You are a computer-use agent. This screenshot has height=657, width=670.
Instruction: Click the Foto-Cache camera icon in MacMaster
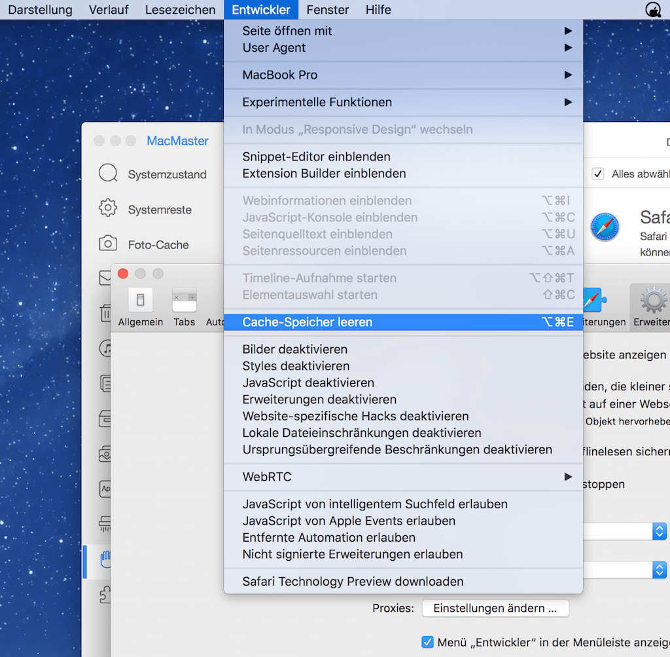[x=108, y=244]
